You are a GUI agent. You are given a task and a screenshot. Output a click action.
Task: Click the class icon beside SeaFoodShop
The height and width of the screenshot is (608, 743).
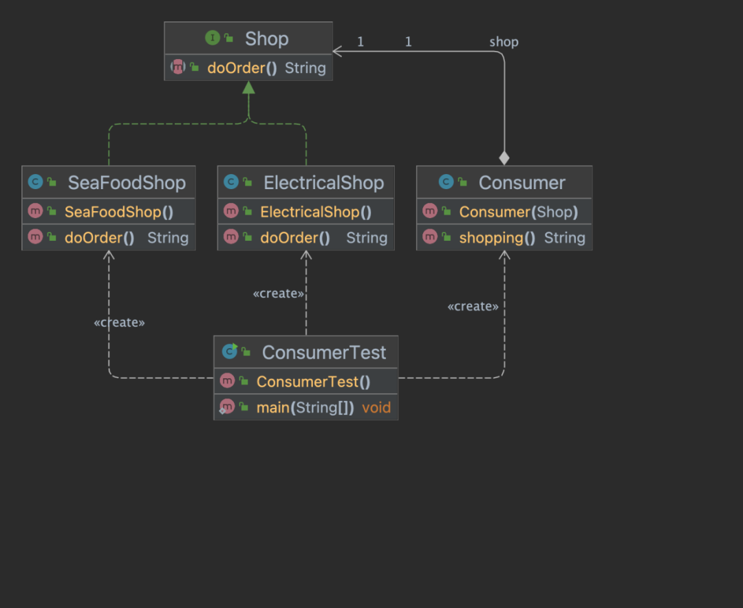click(x=36, y=182)
